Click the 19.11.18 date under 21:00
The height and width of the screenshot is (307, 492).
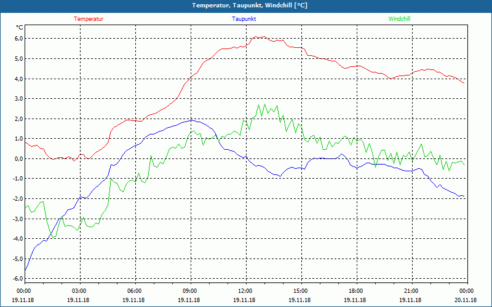pos(410,300)
